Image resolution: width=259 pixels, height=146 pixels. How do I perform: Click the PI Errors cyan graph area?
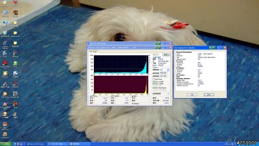click(x=121, y=64)
